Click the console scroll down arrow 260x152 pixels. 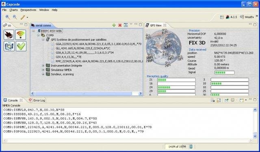click(255, 136)
